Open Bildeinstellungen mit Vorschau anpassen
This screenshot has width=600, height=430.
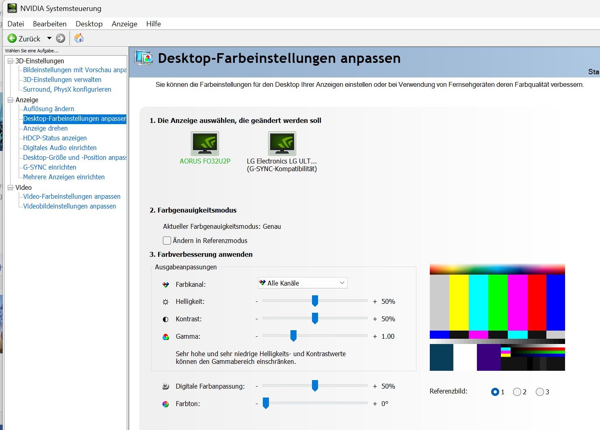(75, 70)
